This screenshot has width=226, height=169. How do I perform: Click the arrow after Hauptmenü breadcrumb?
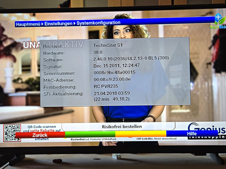42,24
